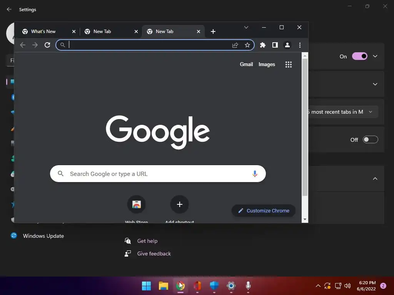This screenshot has width=394, height=295.
Task: Click scrollbar down arrow in Chrome
Action: (305, 219)
